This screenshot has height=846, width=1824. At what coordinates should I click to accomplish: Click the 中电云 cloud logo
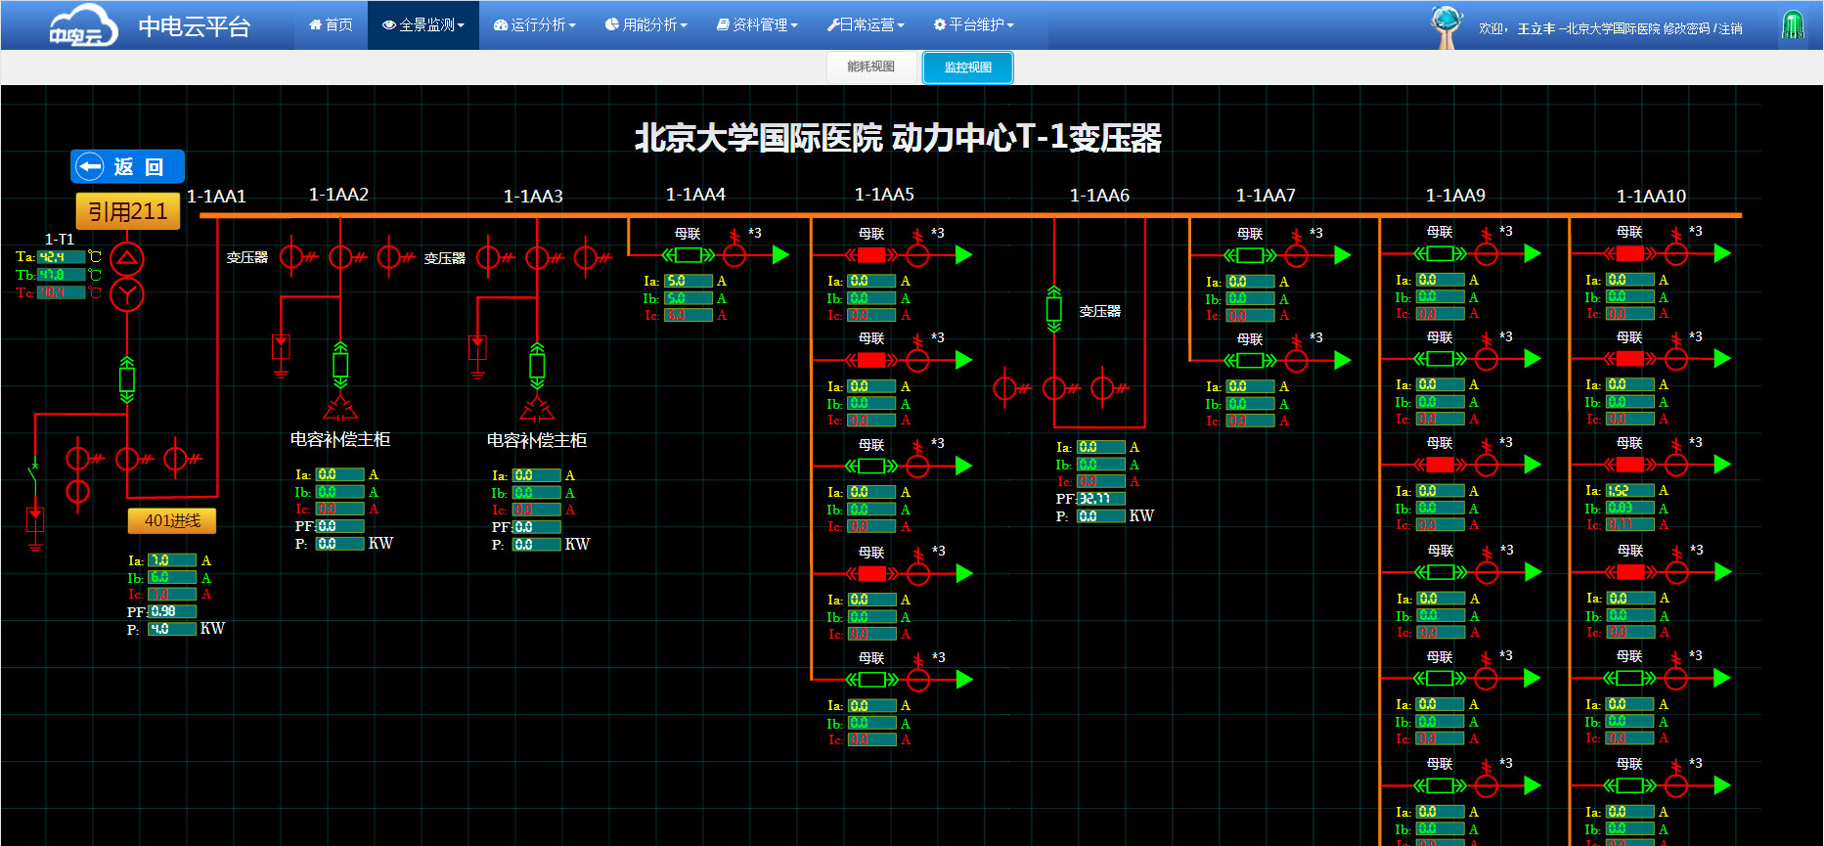click(84, 25)
